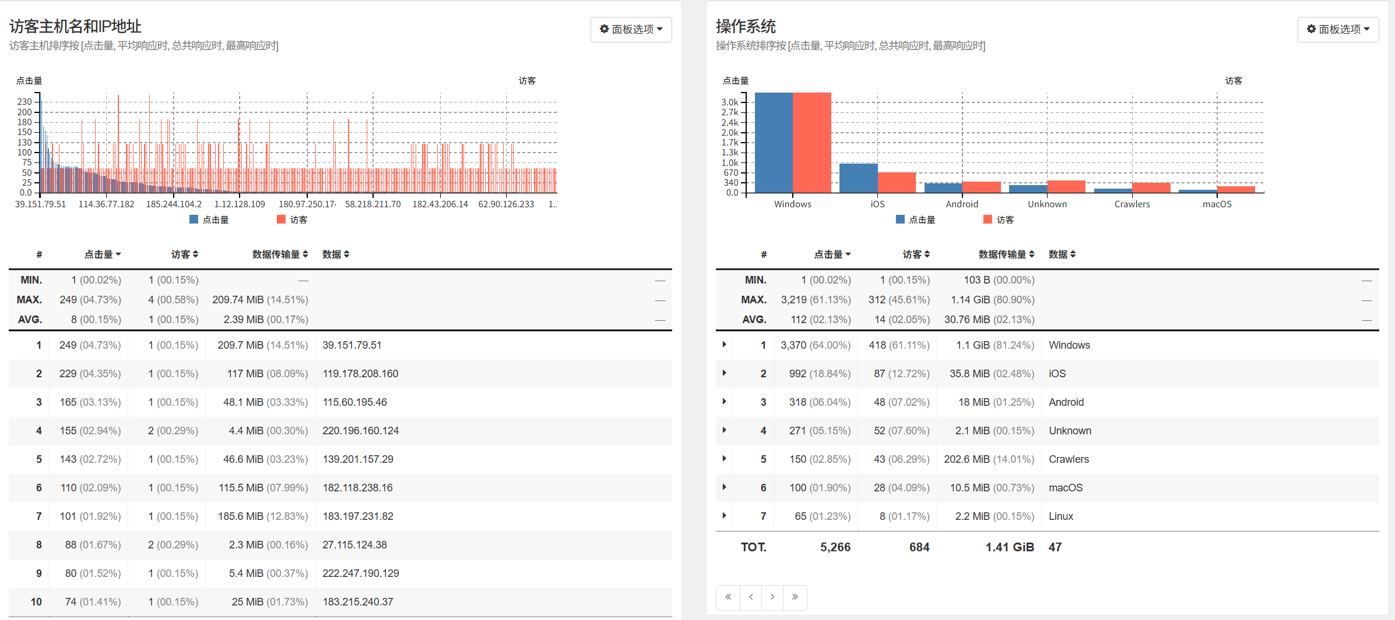
Task: Click the red iOS visitors bar
Action: [x=897, y=183]
